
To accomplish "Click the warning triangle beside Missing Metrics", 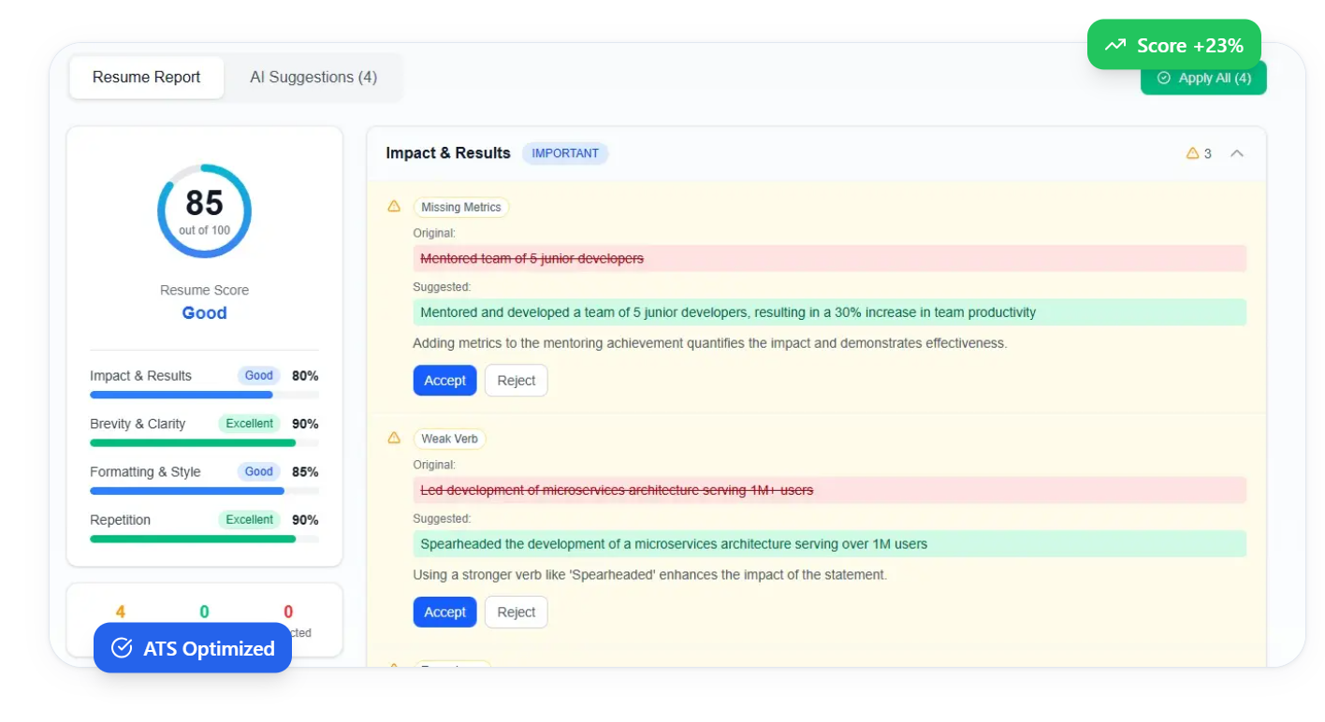I will [394, 207].
